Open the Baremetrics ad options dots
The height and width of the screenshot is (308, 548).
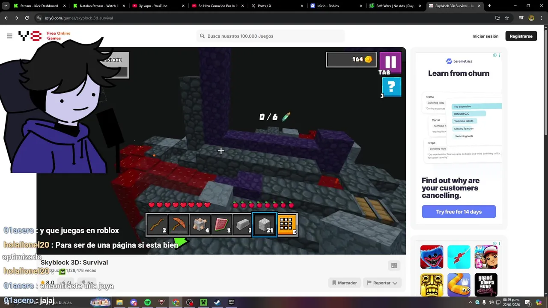tap(499, 55)
